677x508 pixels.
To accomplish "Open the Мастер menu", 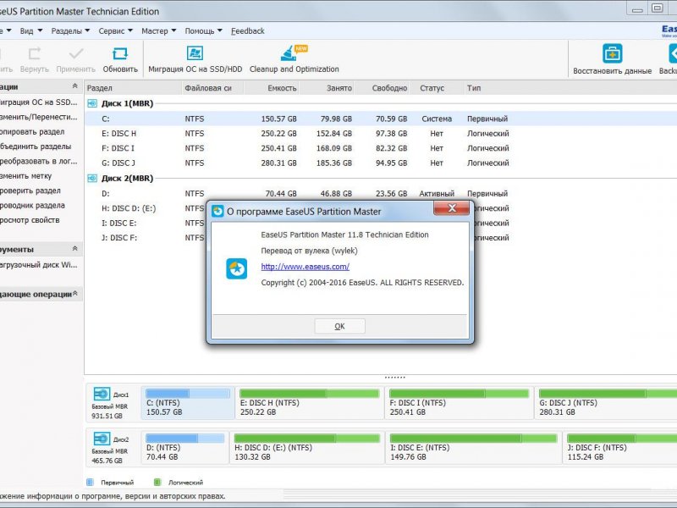I will (x=159, y=31).
